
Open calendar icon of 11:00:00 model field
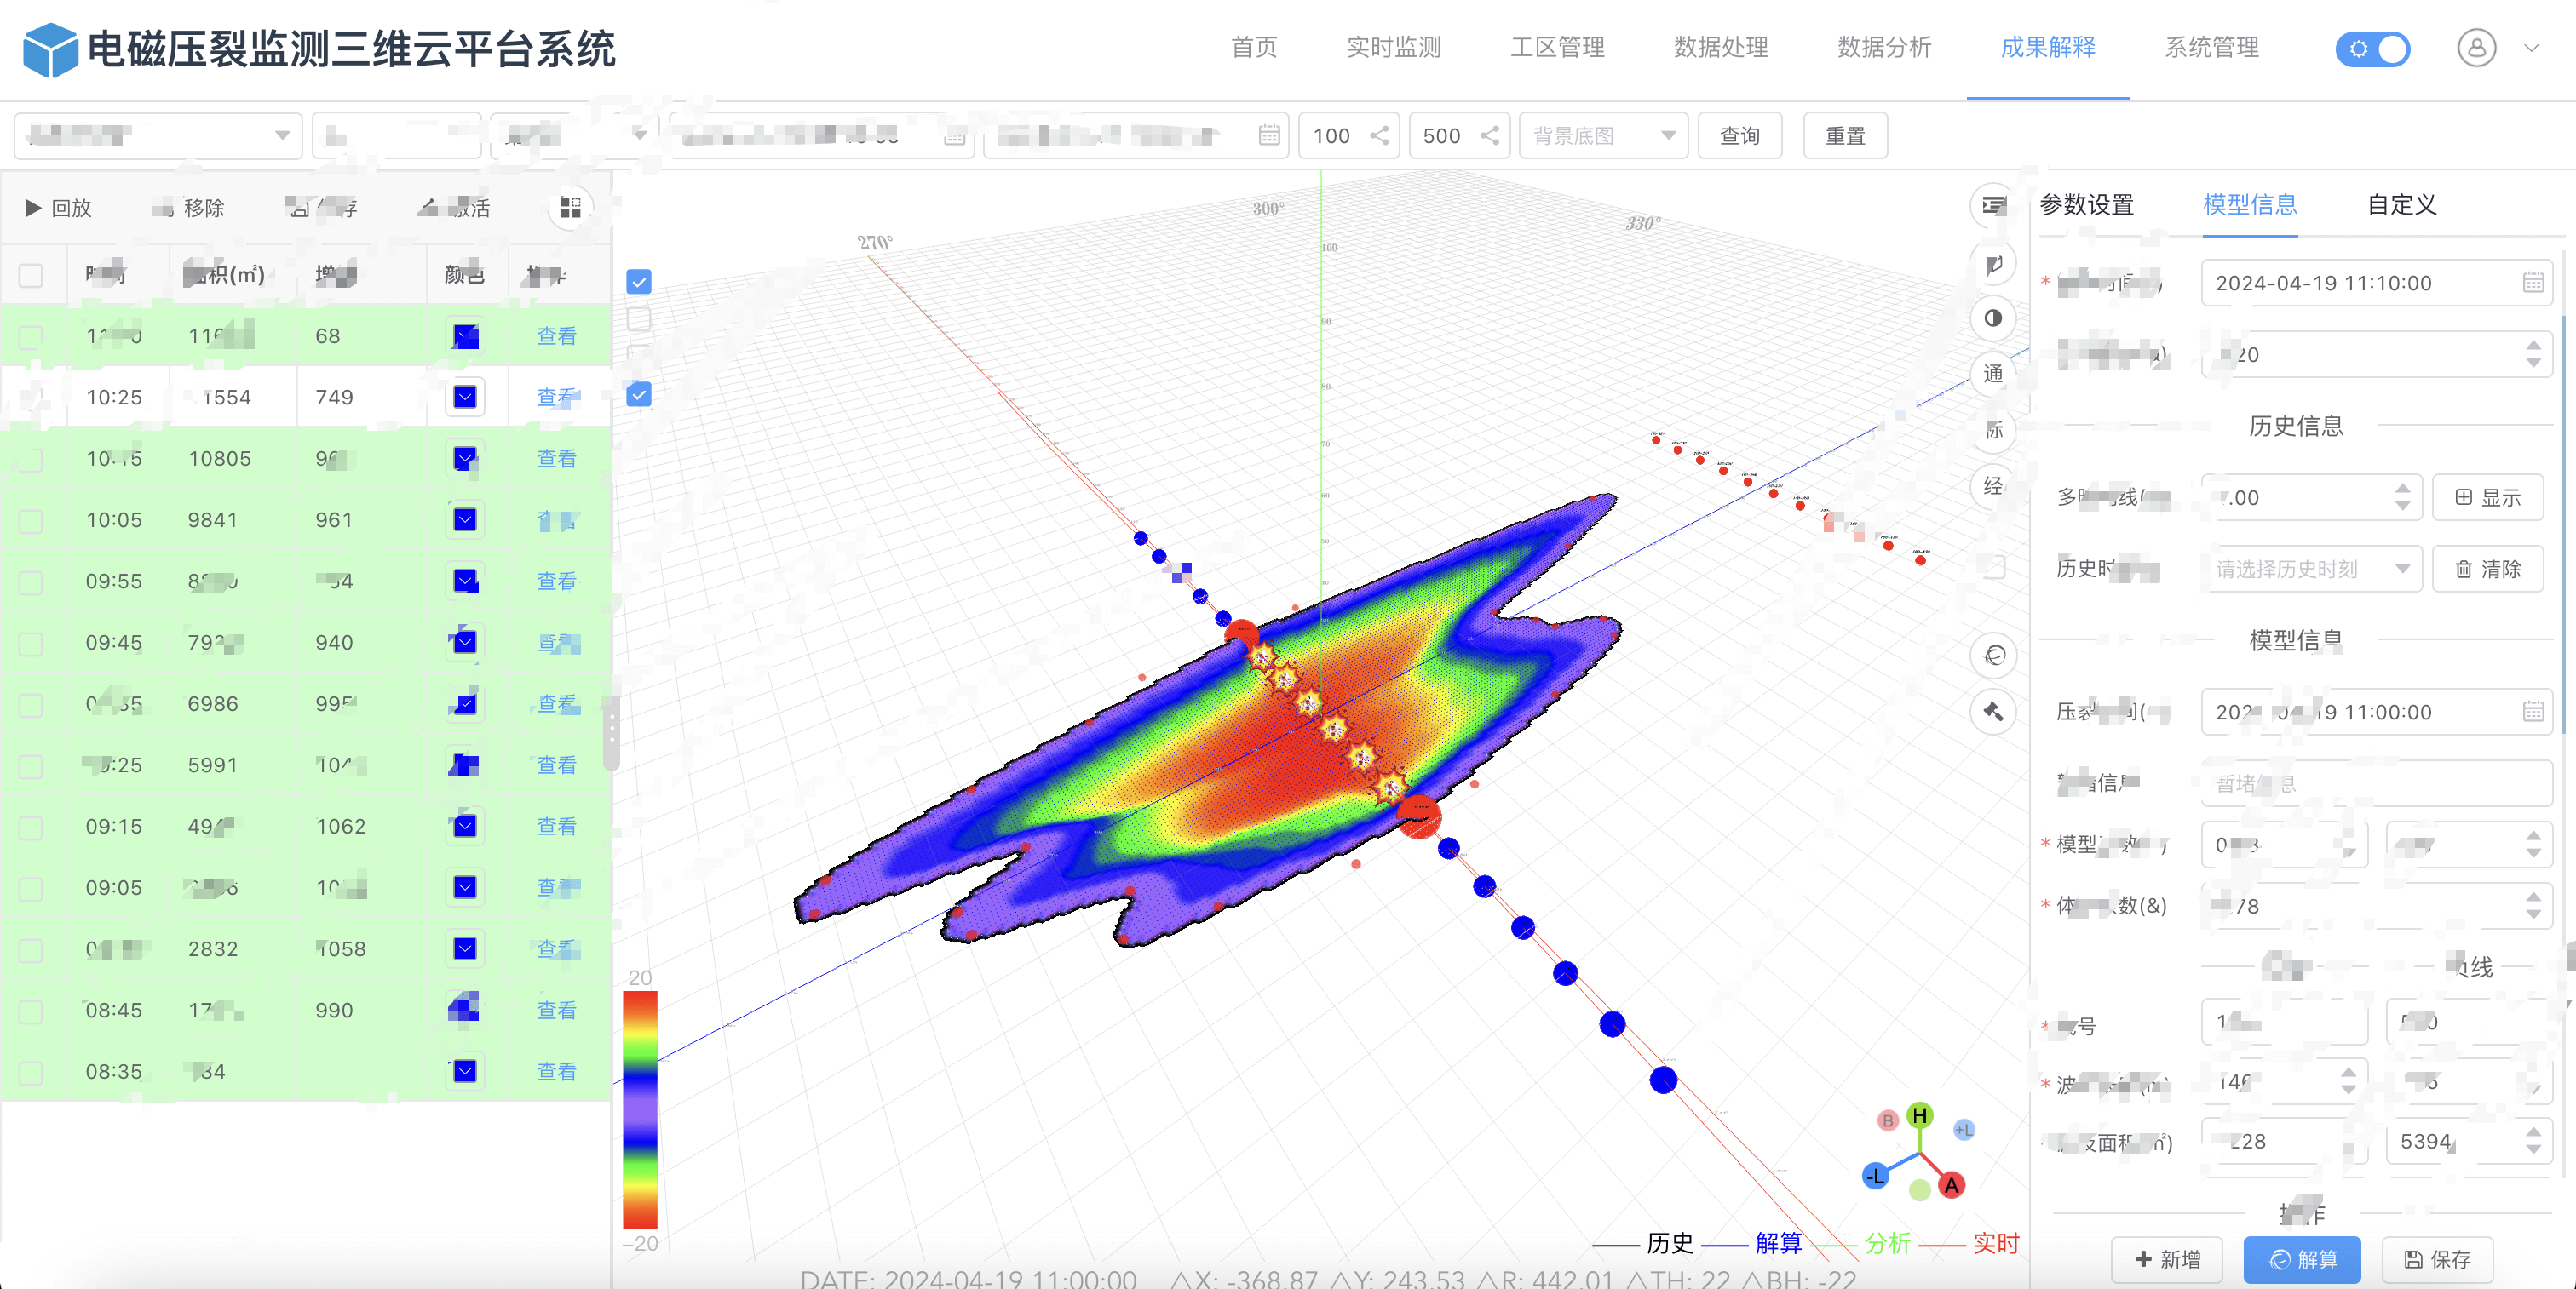[x=2532, y=712]
